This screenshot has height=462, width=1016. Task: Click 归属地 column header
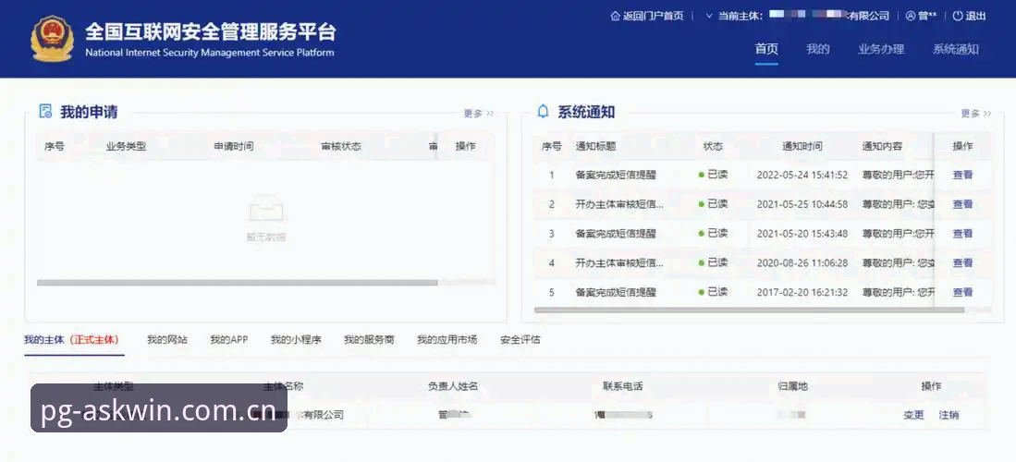(x=793, y=386)
